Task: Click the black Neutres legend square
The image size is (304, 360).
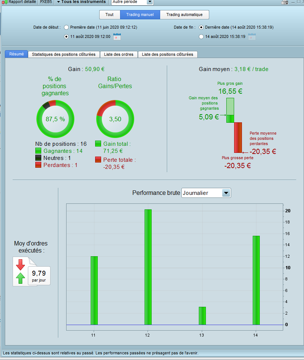Action: click(38, 158)
